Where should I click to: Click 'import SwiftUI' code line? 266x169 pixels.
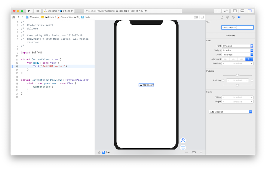32,53
